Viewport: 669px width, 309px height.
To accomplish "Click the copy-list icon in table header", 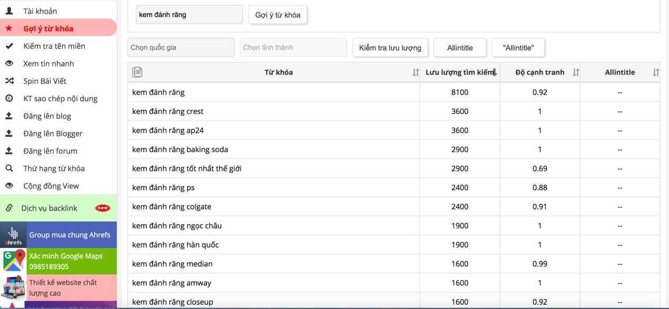I will click(x=137, y=72).
